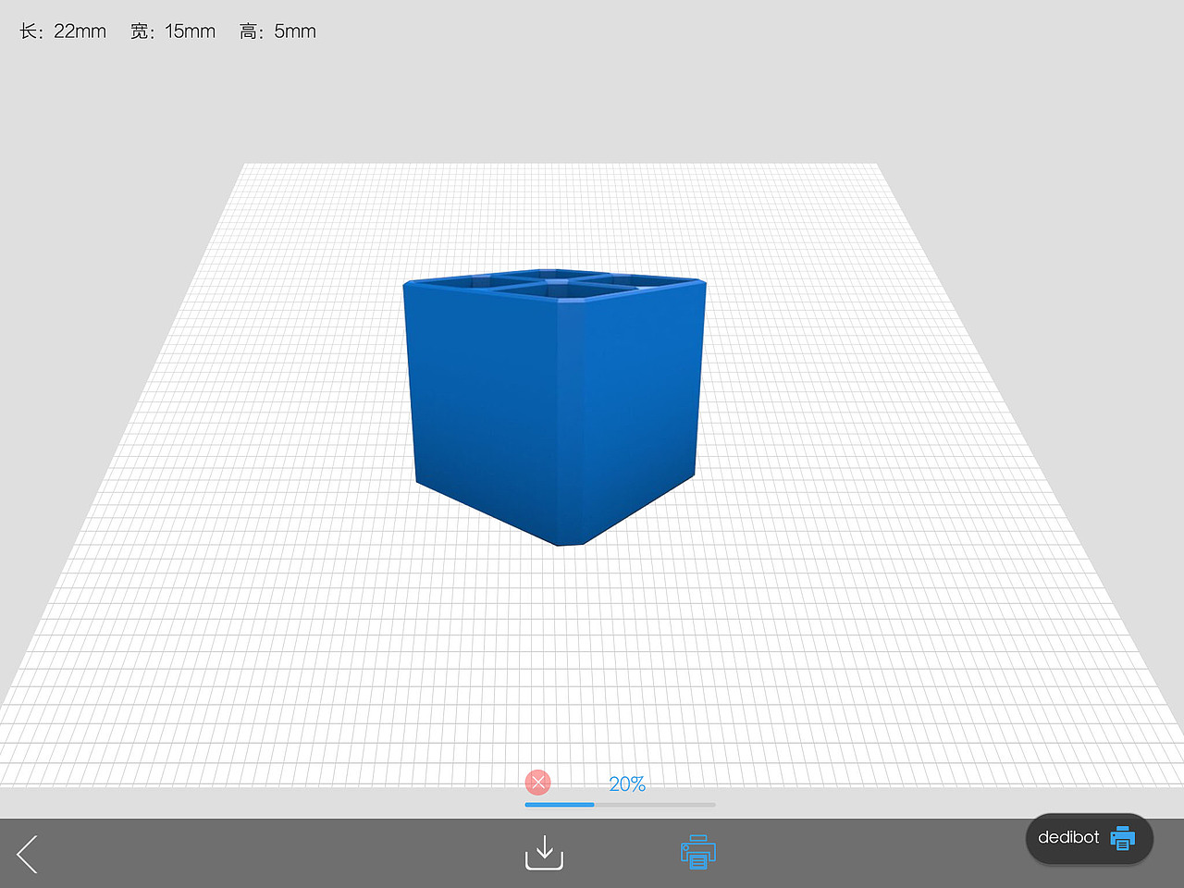The width and height of the screenshot is (1184, 888).
Task: Click the blue 3D printer icon
Action: (698, 852)
